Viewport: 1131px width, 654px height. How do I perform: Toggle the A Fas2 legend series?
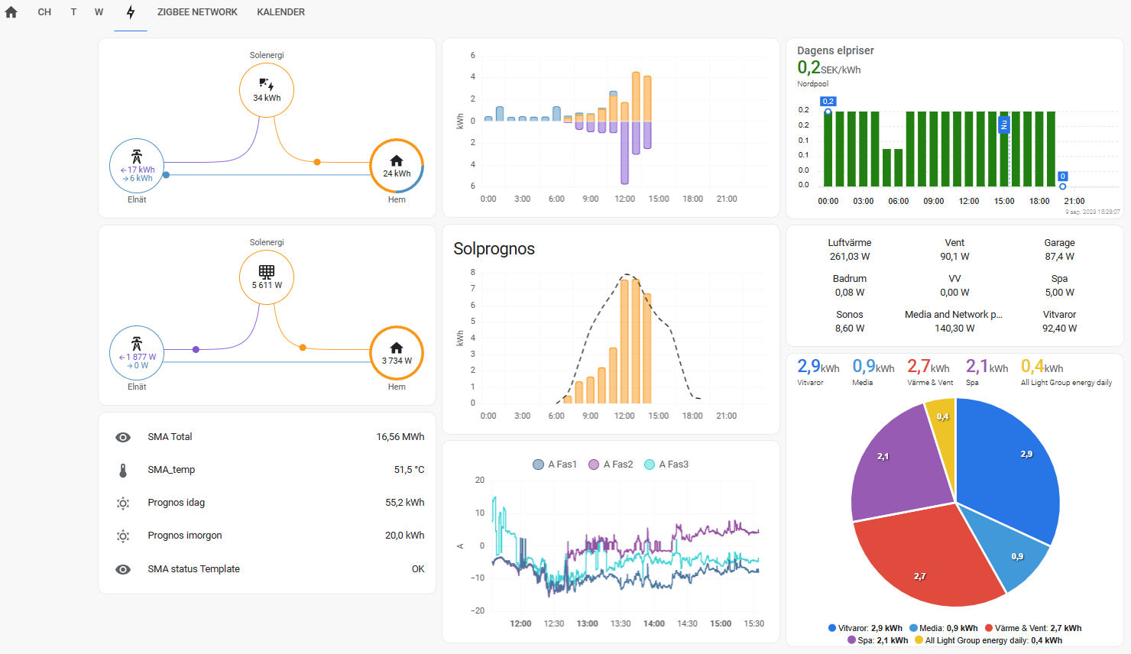coord(611,465)
